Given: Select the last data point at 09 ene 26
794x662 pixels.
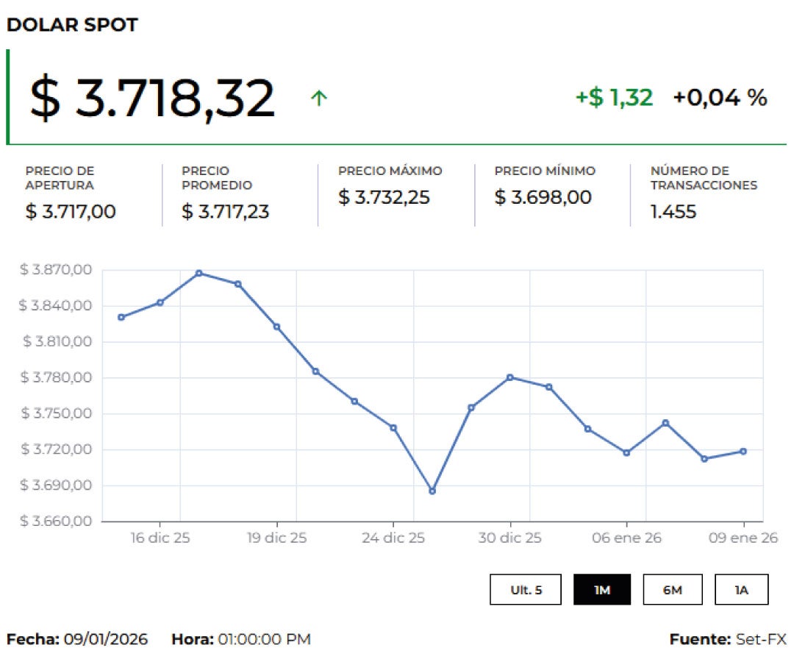Looking at the screenshot, I should coord(743,452).
